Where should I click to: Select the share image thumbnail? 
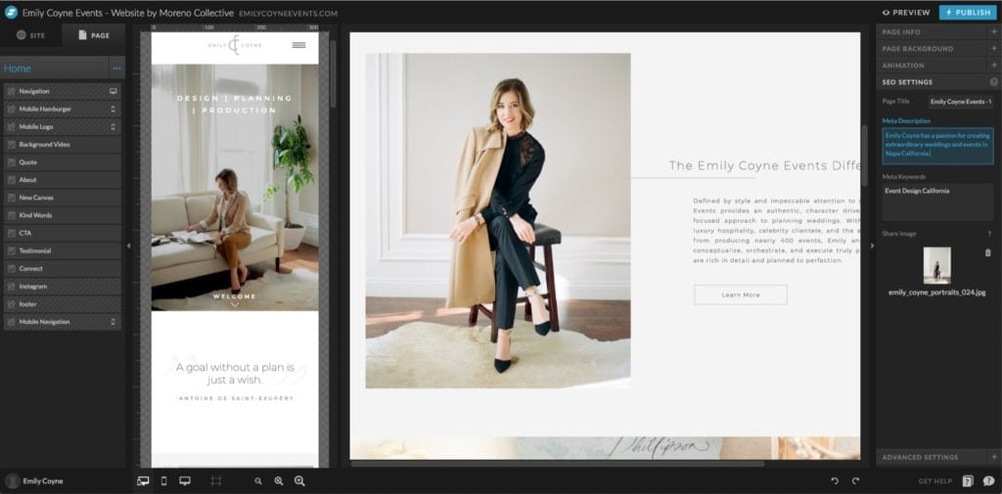(936, 265)
